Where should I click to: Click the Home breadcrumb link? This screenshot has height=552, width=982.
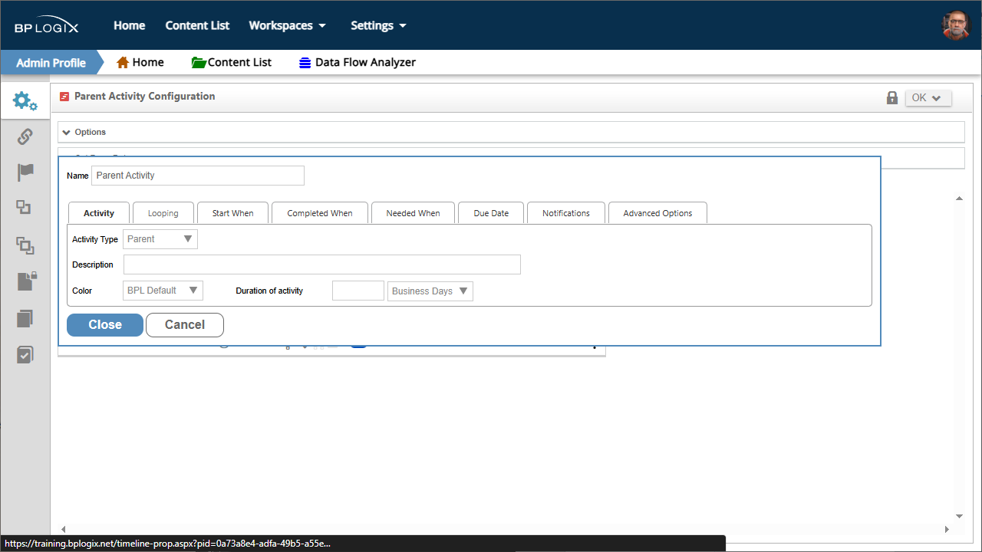point(148,62)
